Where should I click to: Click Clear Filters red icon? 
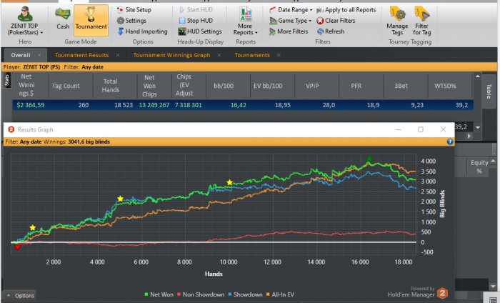coord(320,21)
